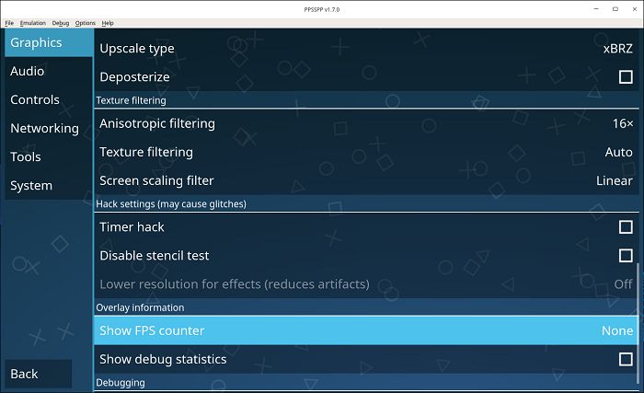644x393 pixels.
Task: Switch to the Controls settings tab
Action: [x=49, y=100]
